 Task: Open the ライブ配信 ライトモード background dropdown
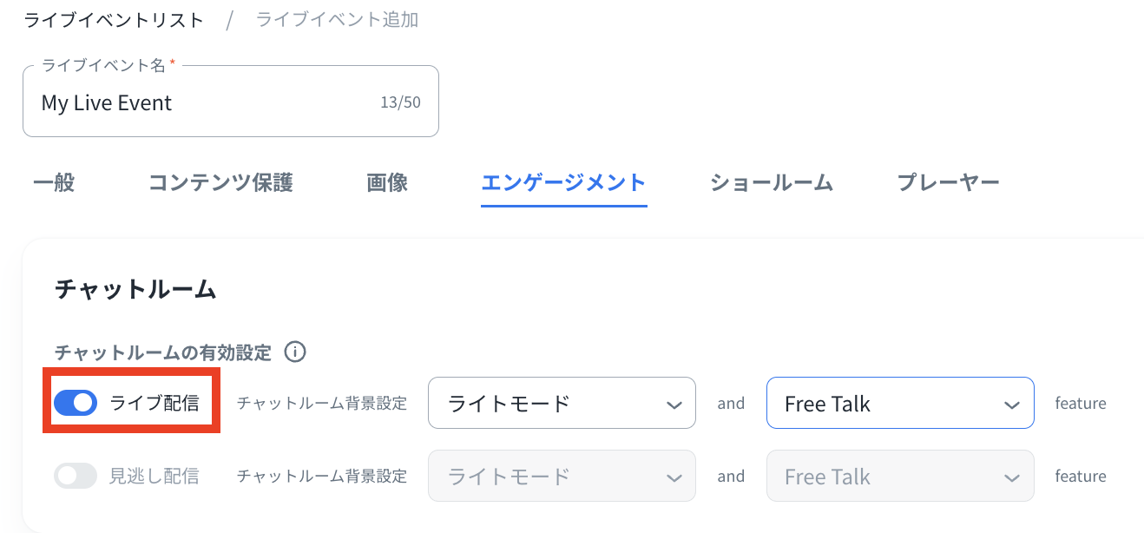[x=562, y=403]
